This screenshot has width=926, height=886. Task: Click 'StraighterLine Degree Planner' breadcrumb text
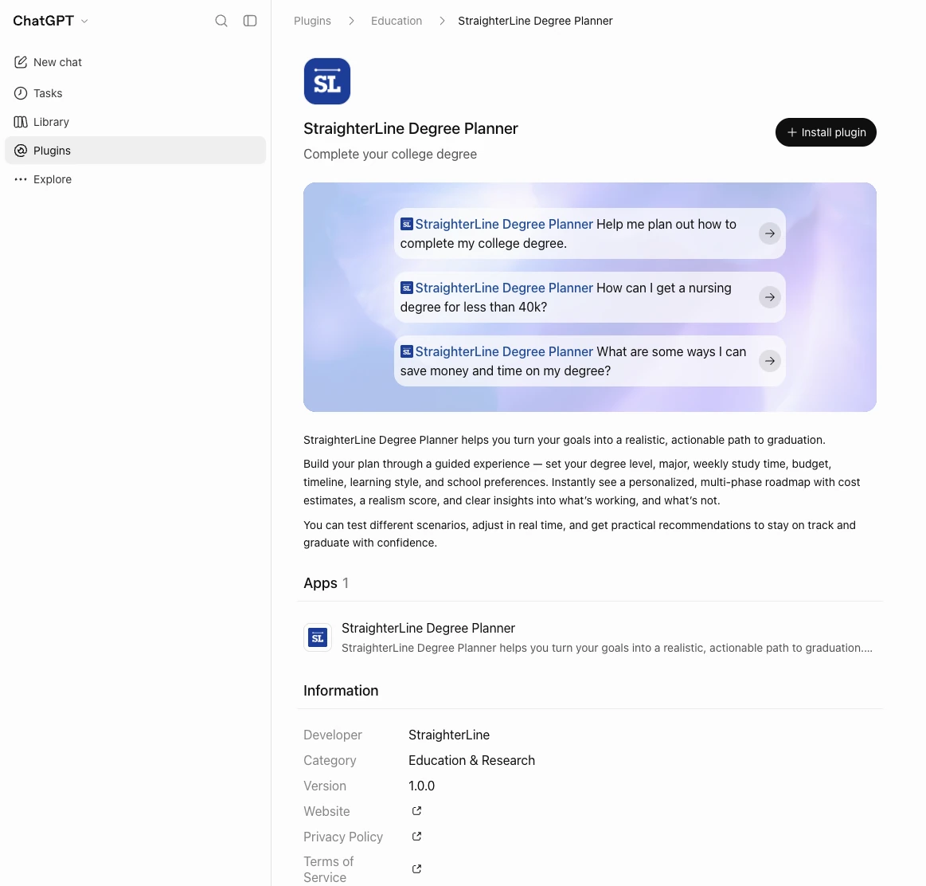coord(535,21)
